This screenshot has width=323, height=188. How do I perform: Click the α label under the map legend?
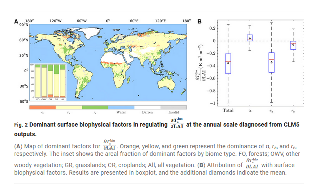(x=43, y=112)
